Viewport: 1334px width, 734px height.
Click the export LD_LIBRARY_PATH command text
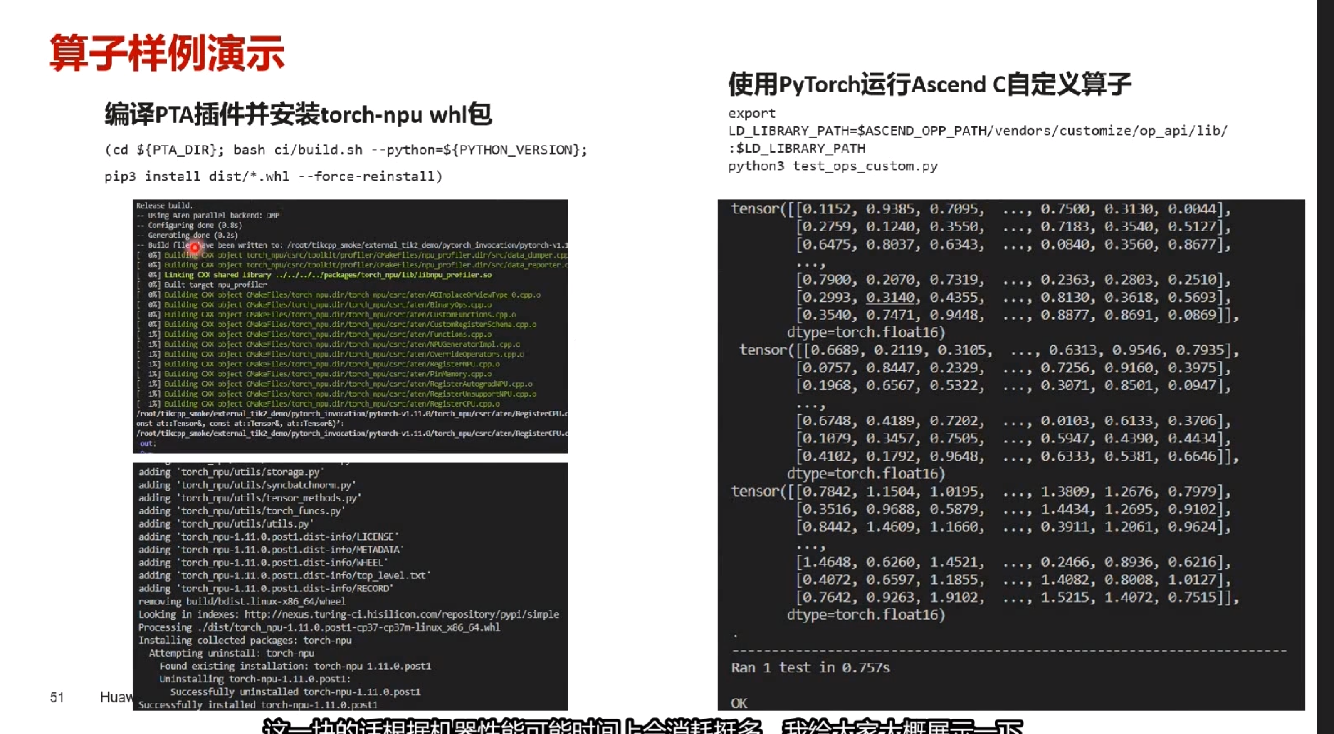click(977, 131)
